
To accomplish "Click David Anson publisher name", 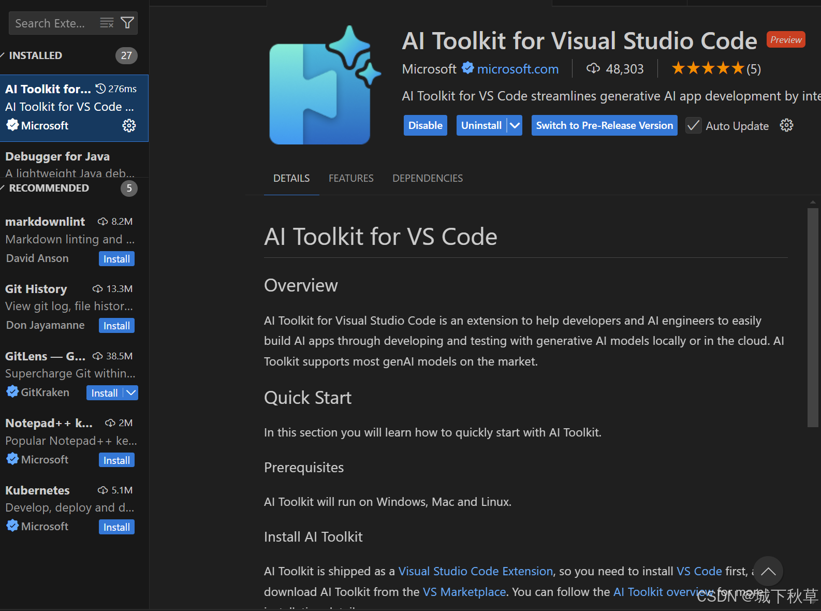I will pyautogui.click(x=37, y=258).
